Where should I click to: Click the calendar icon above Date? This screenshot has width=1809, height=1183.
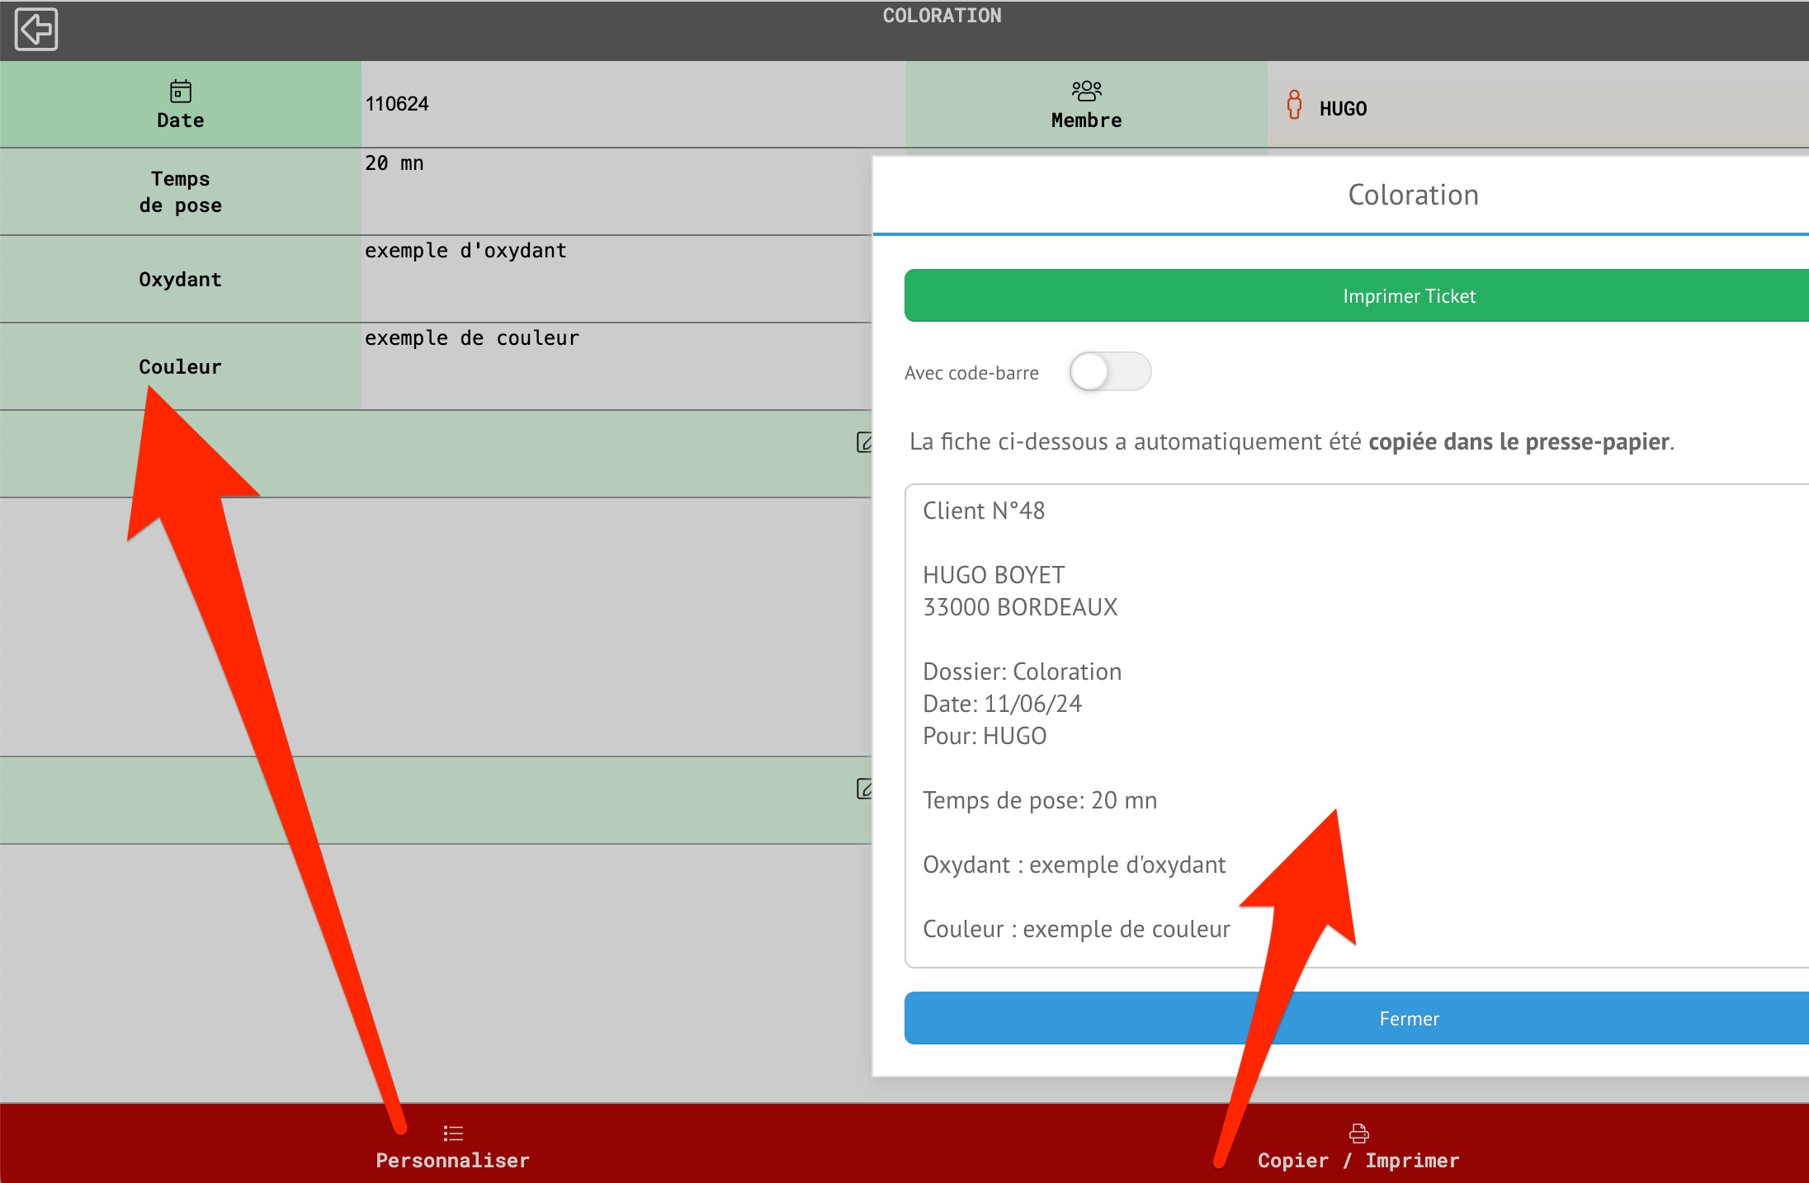click(180, 91)
